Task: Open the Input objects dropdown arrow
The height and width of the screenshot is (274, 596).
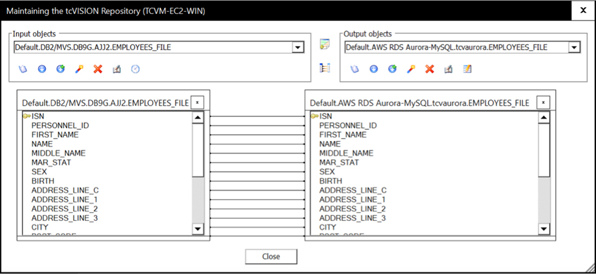Action: pos(297,48)
